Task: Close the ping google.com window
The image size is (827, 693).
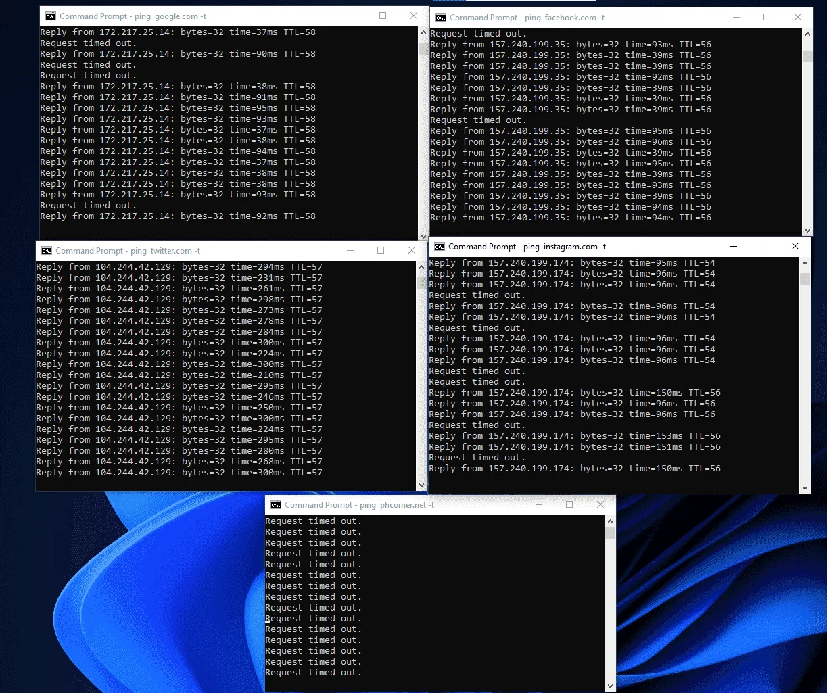Action: [x=414, y=16]
